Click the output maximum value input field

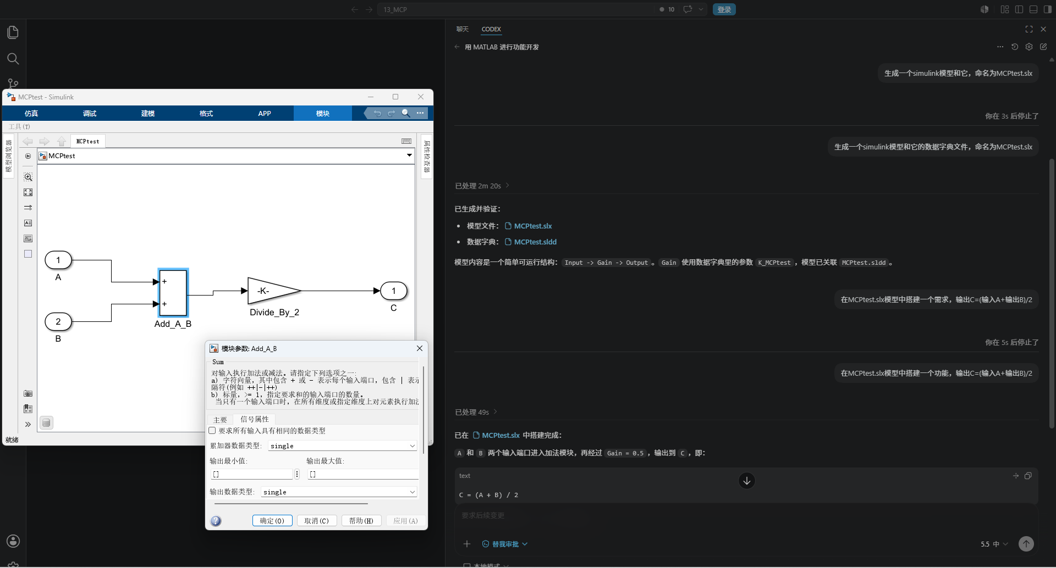[x=364, y=474]
